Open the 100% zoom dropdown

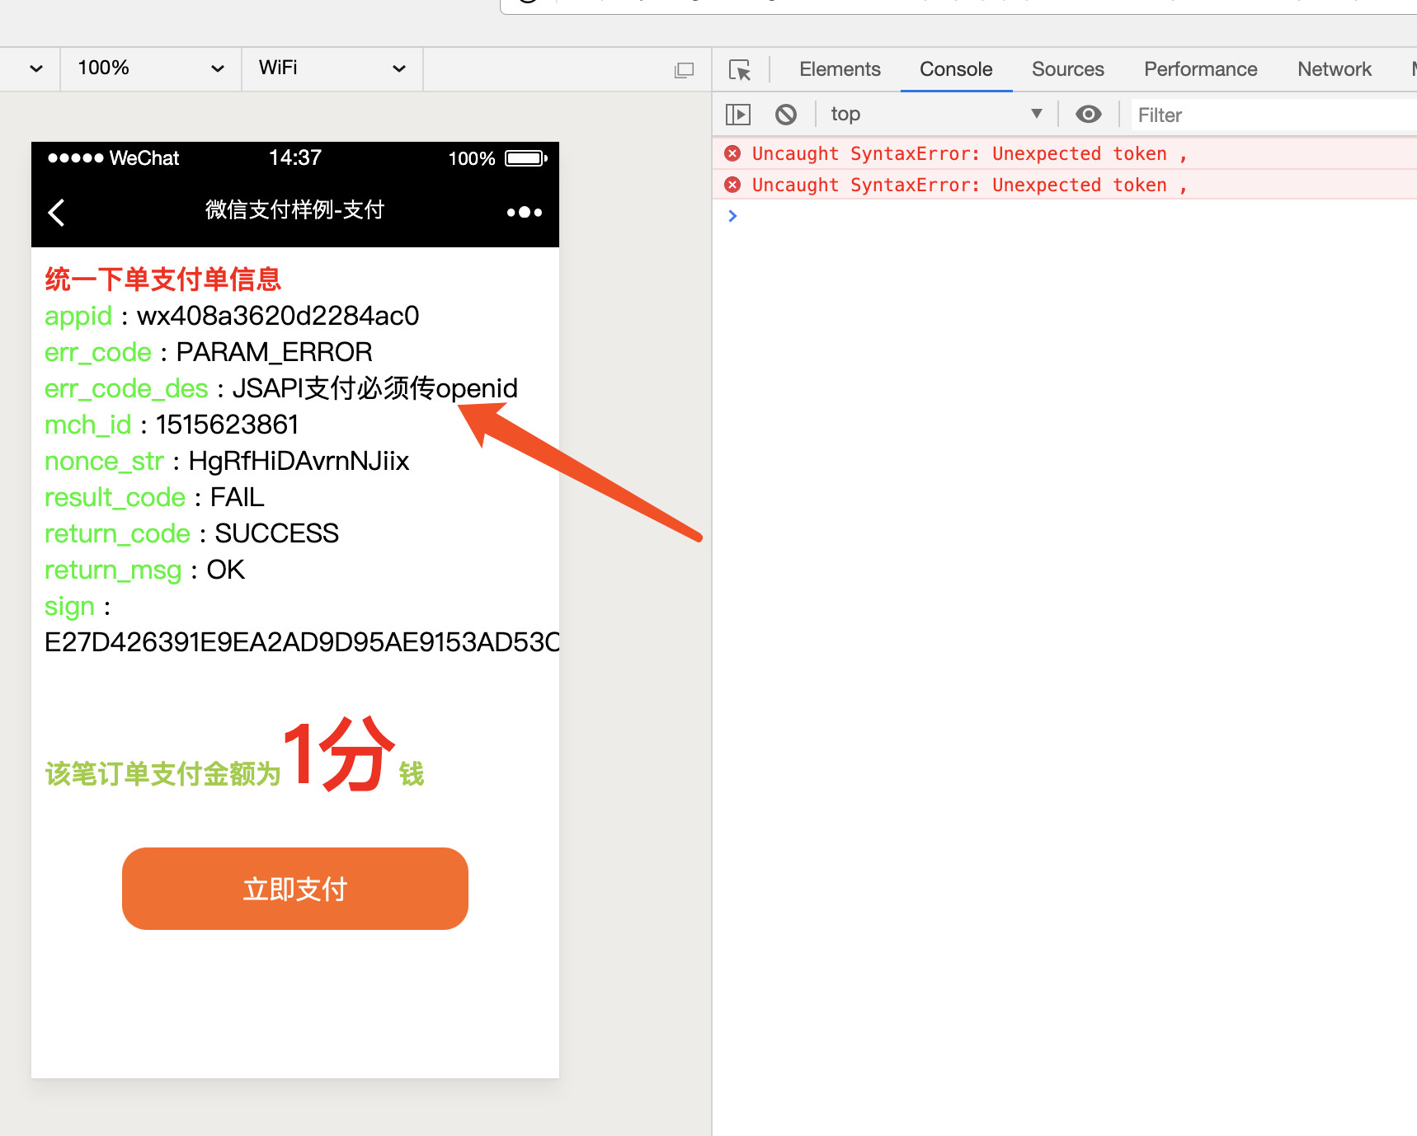[x=151, y=68]
